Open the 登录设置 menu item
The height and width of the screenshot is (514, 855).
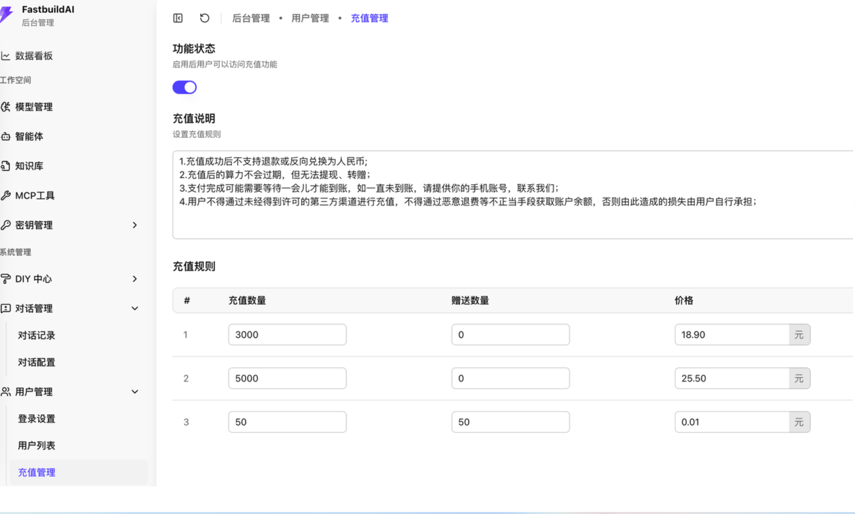[36, 419]
